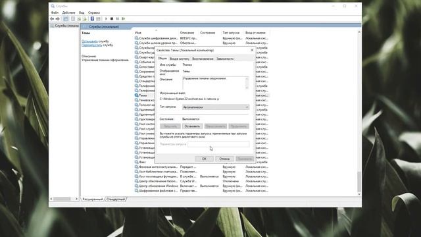Screen dimensions: 421x237
Task: Select the Шифрованная файловая с... service row
Action: click(201, 191)
